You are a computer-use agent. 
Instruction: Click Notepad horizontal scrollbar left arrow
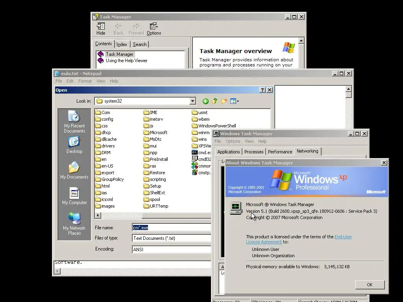tap(57, 271)
